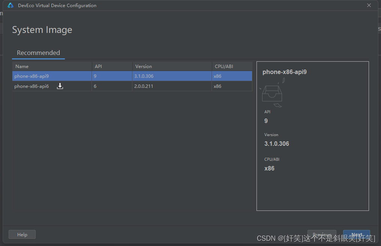
Task: Proceed with the Next button
Action: click(357, 234)
